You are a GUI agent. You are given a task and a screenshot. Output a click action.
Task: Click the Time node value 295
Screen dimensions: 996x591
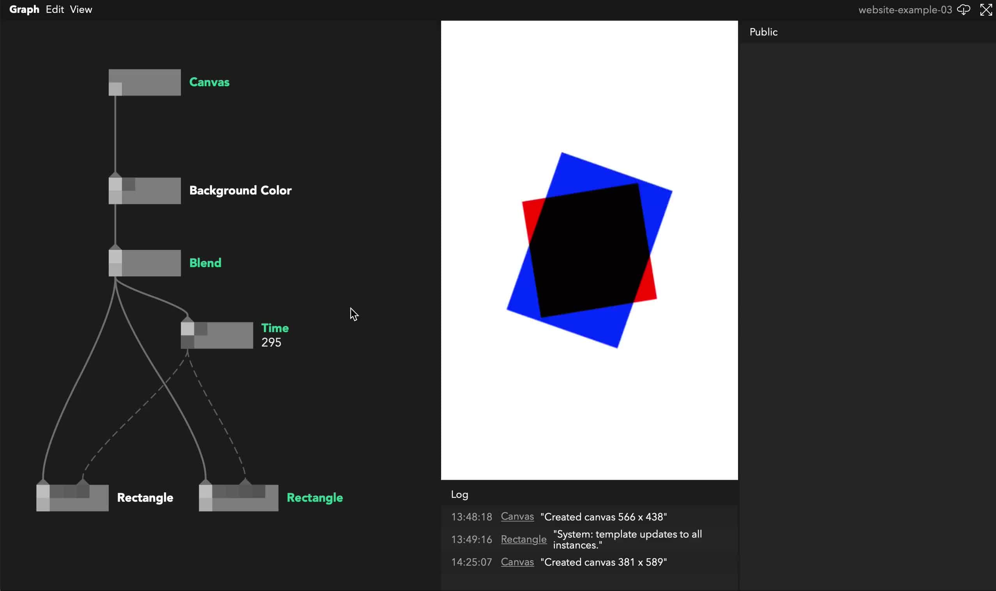(x=271, y=343)
